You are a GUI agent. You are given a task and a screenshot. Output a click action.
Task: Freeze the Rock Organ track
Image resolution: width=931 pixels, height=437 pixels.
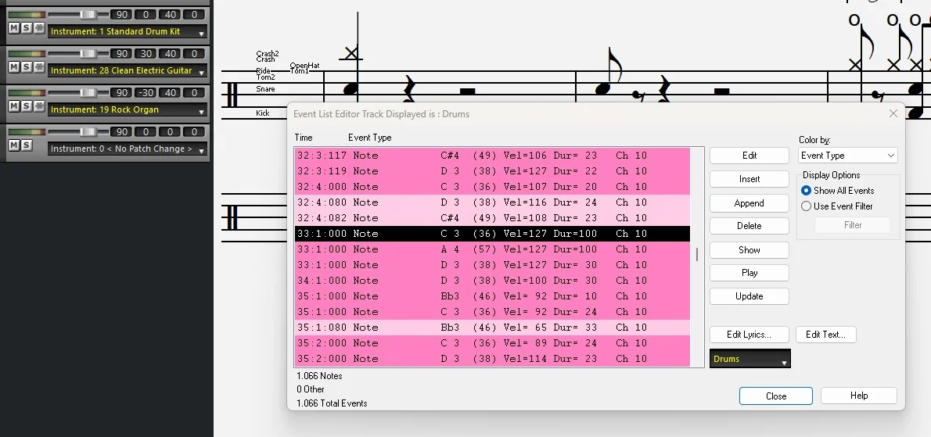coord(39,106)
